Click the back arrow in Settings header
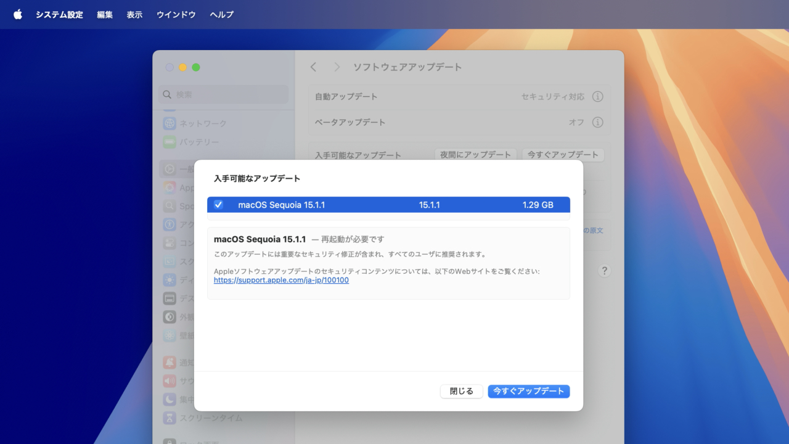The width and height of the screenshot is (789, 444). pos(313,67)
